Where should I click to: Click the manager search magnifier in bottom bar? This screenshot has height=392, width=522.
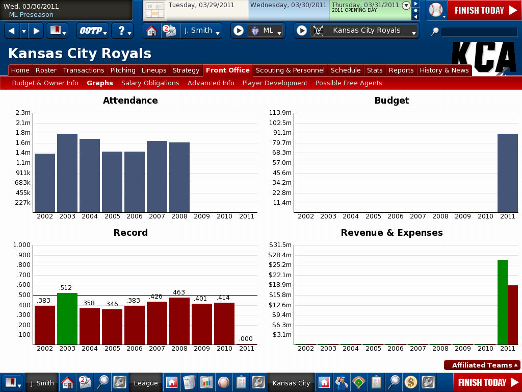(102, 382)
